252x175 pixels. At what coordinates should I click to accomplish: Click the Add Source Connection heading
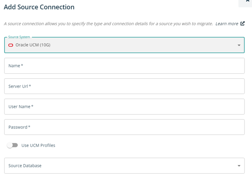[x=39, y=7]
